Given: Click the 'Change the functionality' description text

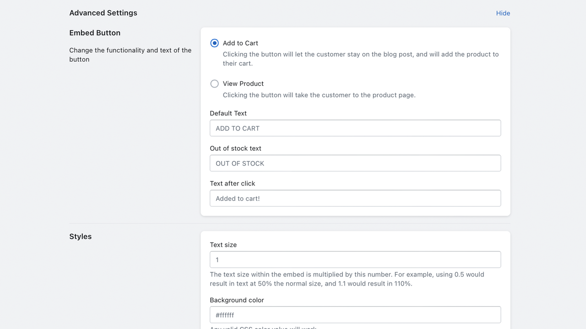Looking at the screenshot, I should point(130,55).
